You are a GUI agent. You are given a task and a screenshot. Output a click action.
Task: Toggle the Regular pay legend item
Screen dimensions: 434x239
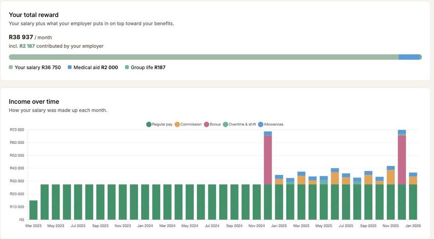[x=159, y=124]
